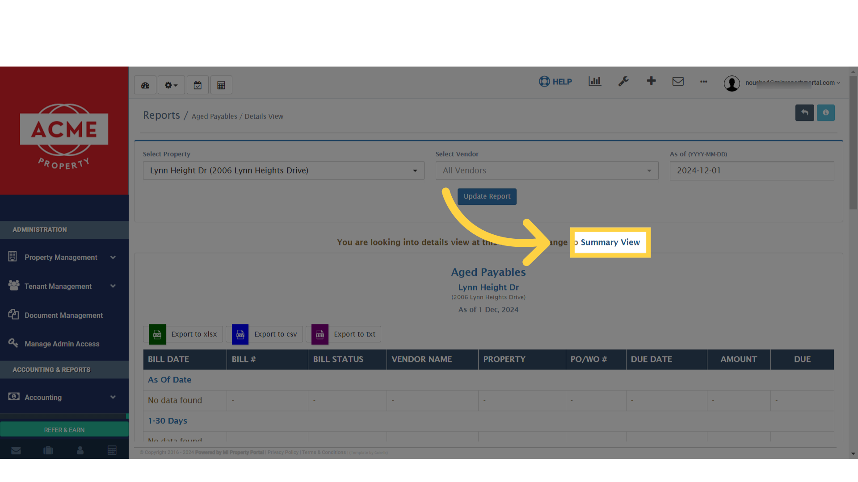This screenshot has height=482, width=858.
Task: Click the blue info button
Action: (x=826, y=113)
